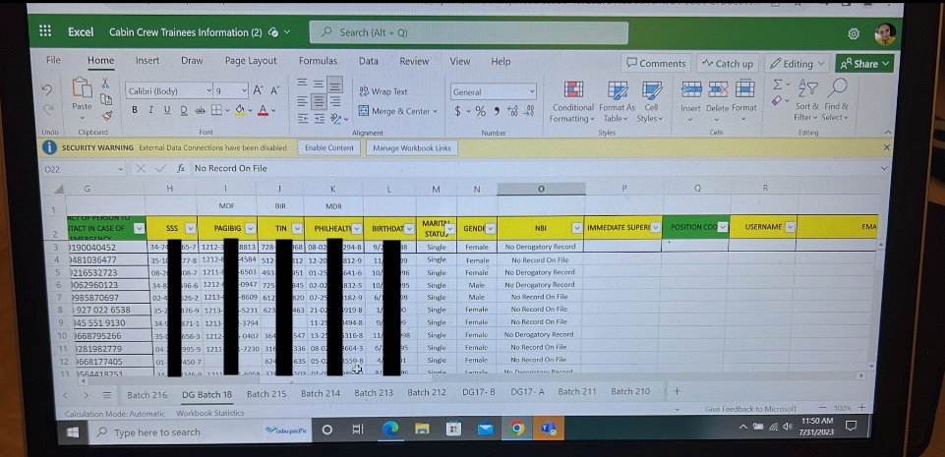Open the Formulas ribbon tab
945x457 pixels.
click(319, 61)
